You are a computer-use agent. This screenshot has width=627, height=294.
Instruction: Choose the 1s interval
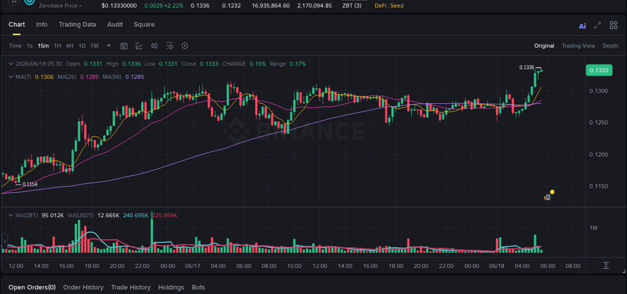(x=30, y=46)
